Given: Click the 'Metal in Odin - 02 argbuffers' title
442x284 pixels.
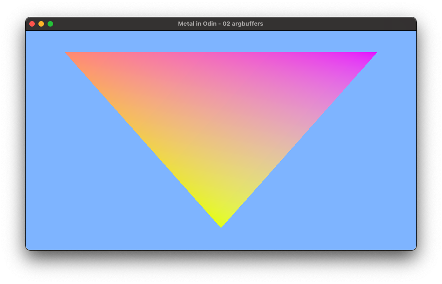Looking at the screenshot, I should 221,24.
